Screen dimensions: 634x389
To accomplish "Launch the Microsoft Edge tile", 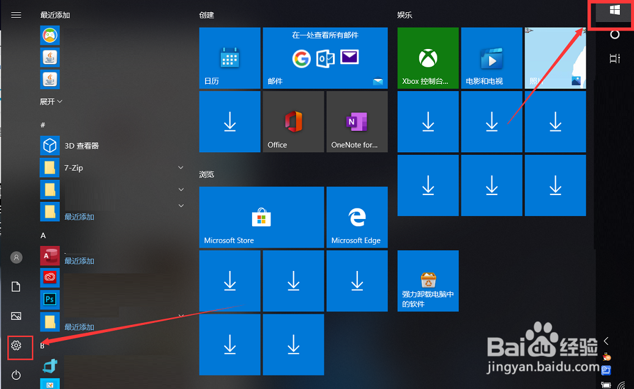I will tap(357, 217).
